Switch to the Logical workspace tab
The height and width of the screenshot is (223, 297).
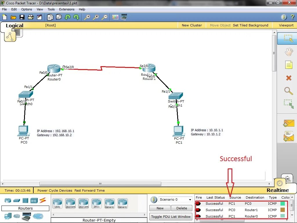[15, 26]
